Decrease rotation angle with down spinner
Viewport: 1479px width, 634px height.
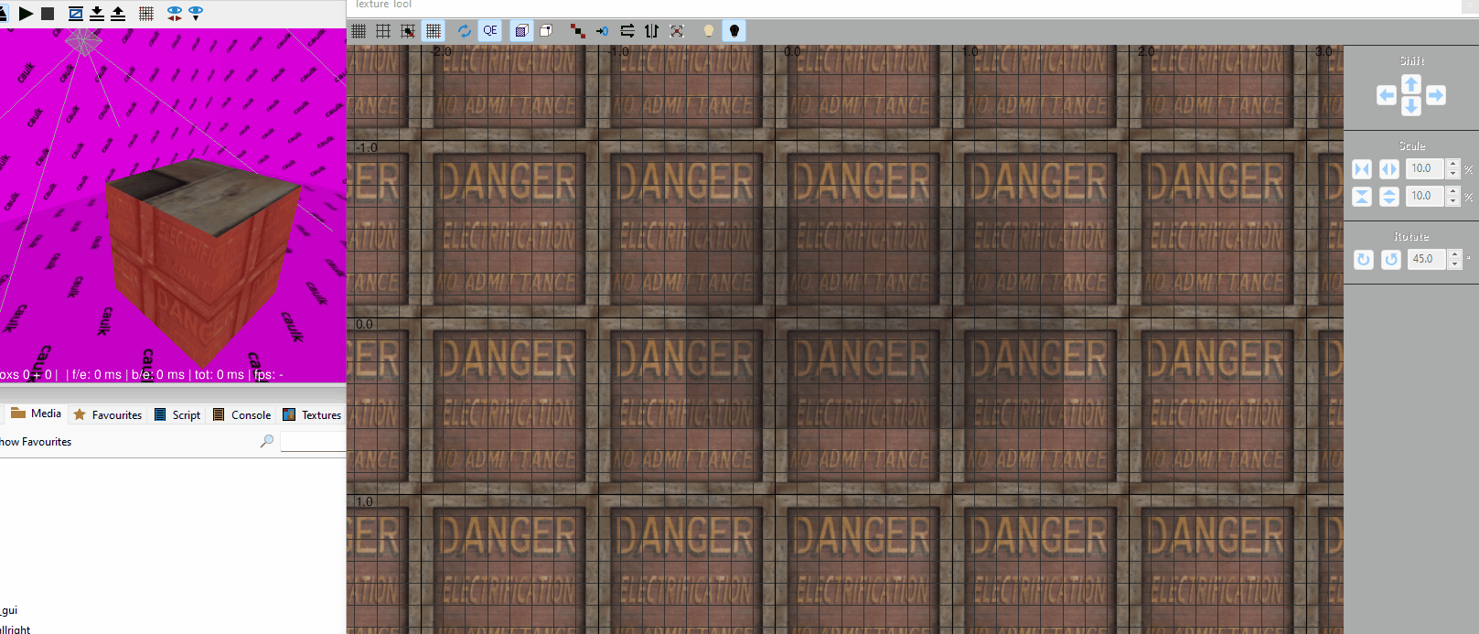pyautogui.click(x=1455, y=264)
